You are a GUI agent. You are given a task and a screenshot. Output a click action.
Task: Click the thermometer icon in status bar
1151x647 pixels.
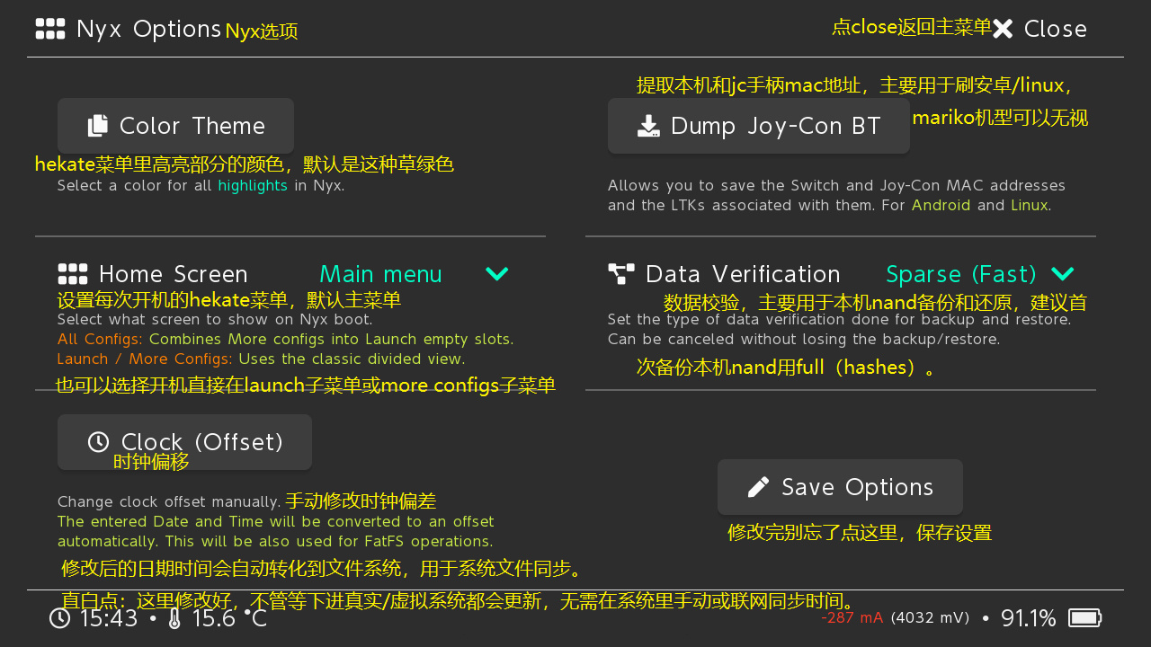pyautogui.click(x=174, y=618)
